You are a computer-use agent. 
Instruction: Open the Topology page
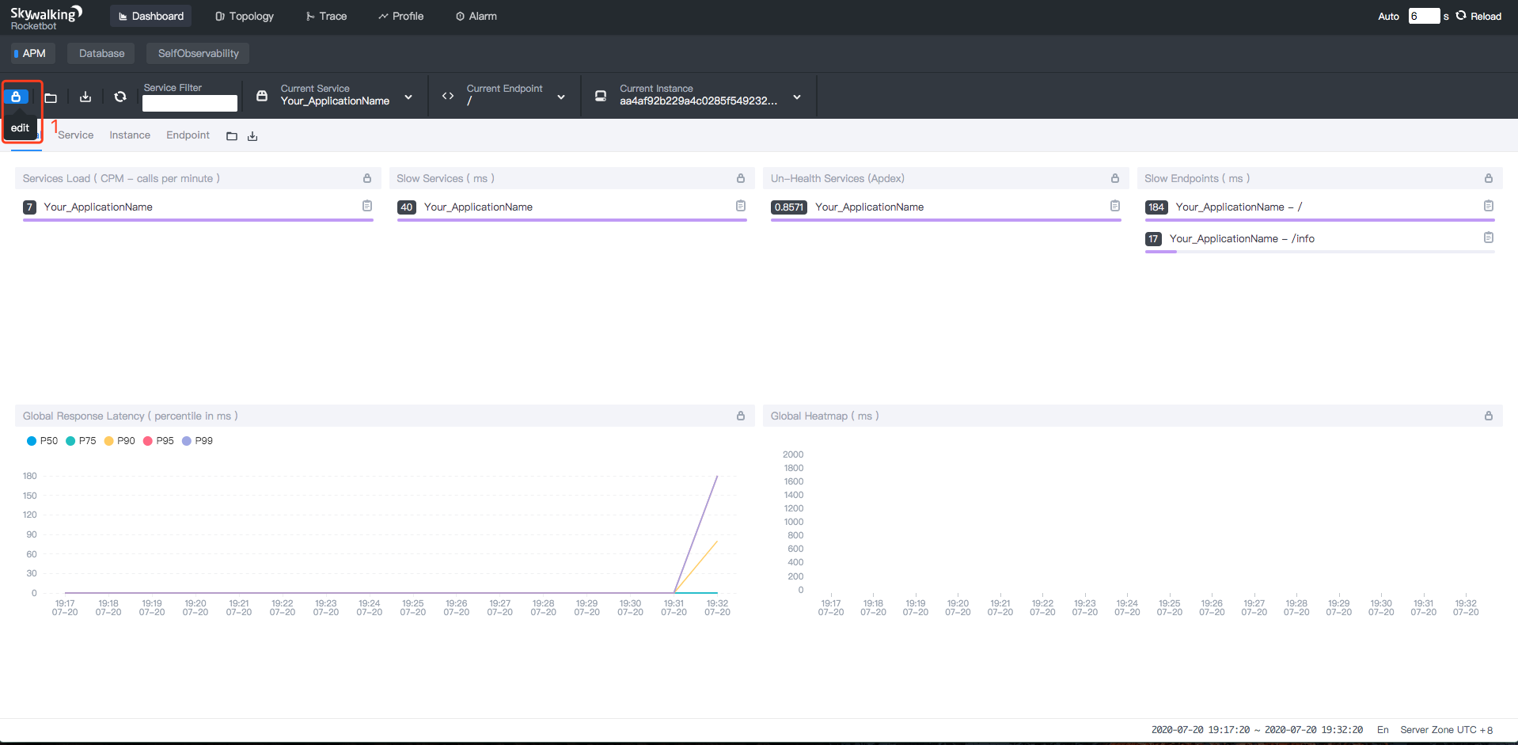(x=245, y=16)
